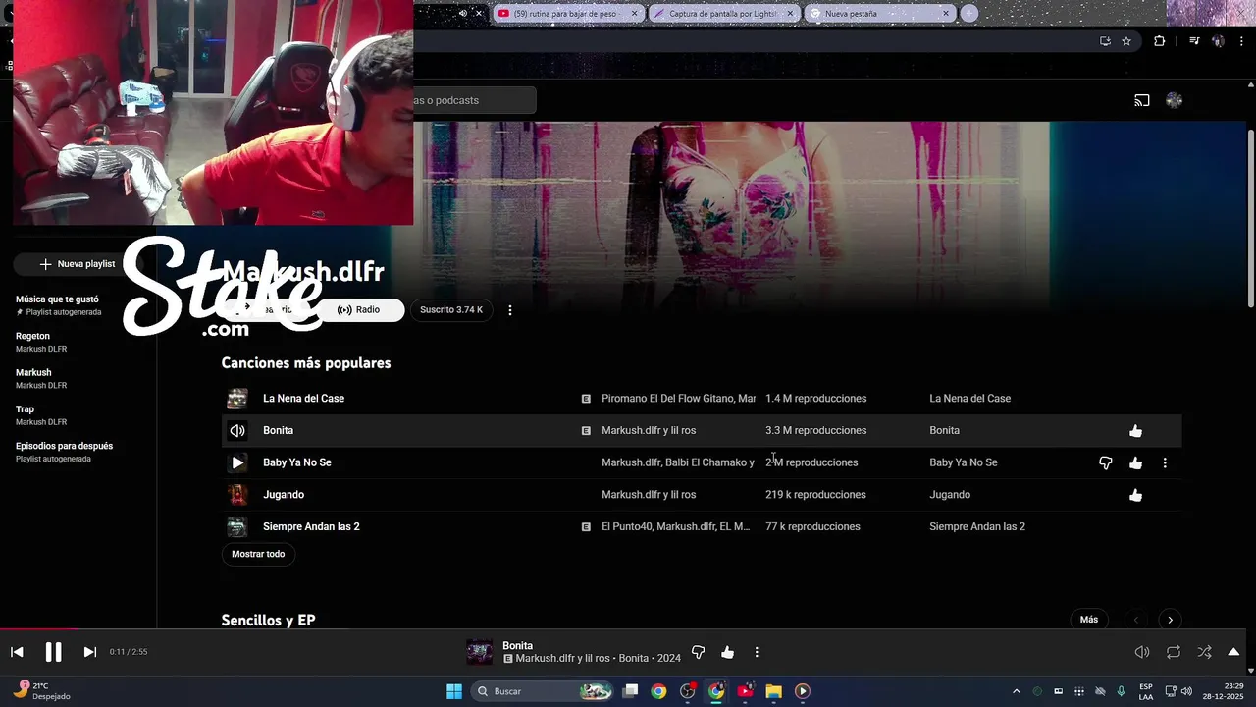The height and width of the screenshot is (707, 1256).
Task: Like the Jugando song row
Action: pyautogui.click(x=1135, y=495)
